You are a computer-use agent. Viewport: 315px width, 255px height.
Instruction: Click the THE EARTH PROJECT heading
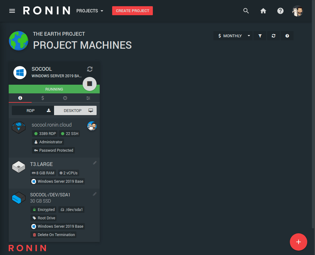tap(59, 34)
